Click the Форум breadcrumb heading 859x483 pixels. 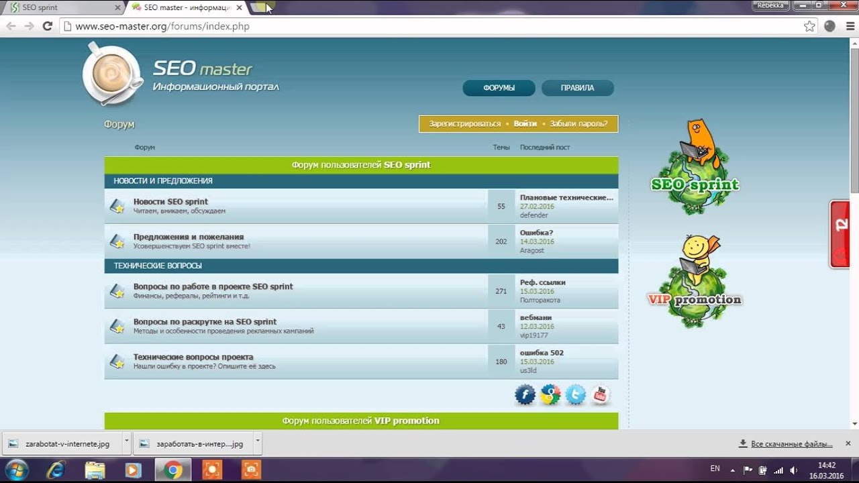tap(119, 124)
